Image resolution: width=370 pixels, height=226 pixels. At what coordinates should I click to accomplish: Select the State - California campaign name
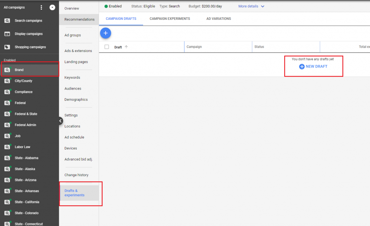(x=27, y=202)
